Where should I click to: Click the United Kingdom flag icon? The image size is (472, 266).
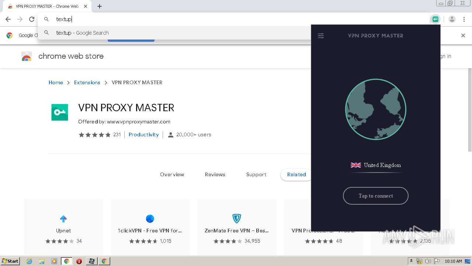[x=356, y=165]
